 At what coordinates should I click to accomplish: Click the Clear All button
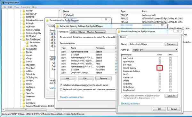(171, 96)
